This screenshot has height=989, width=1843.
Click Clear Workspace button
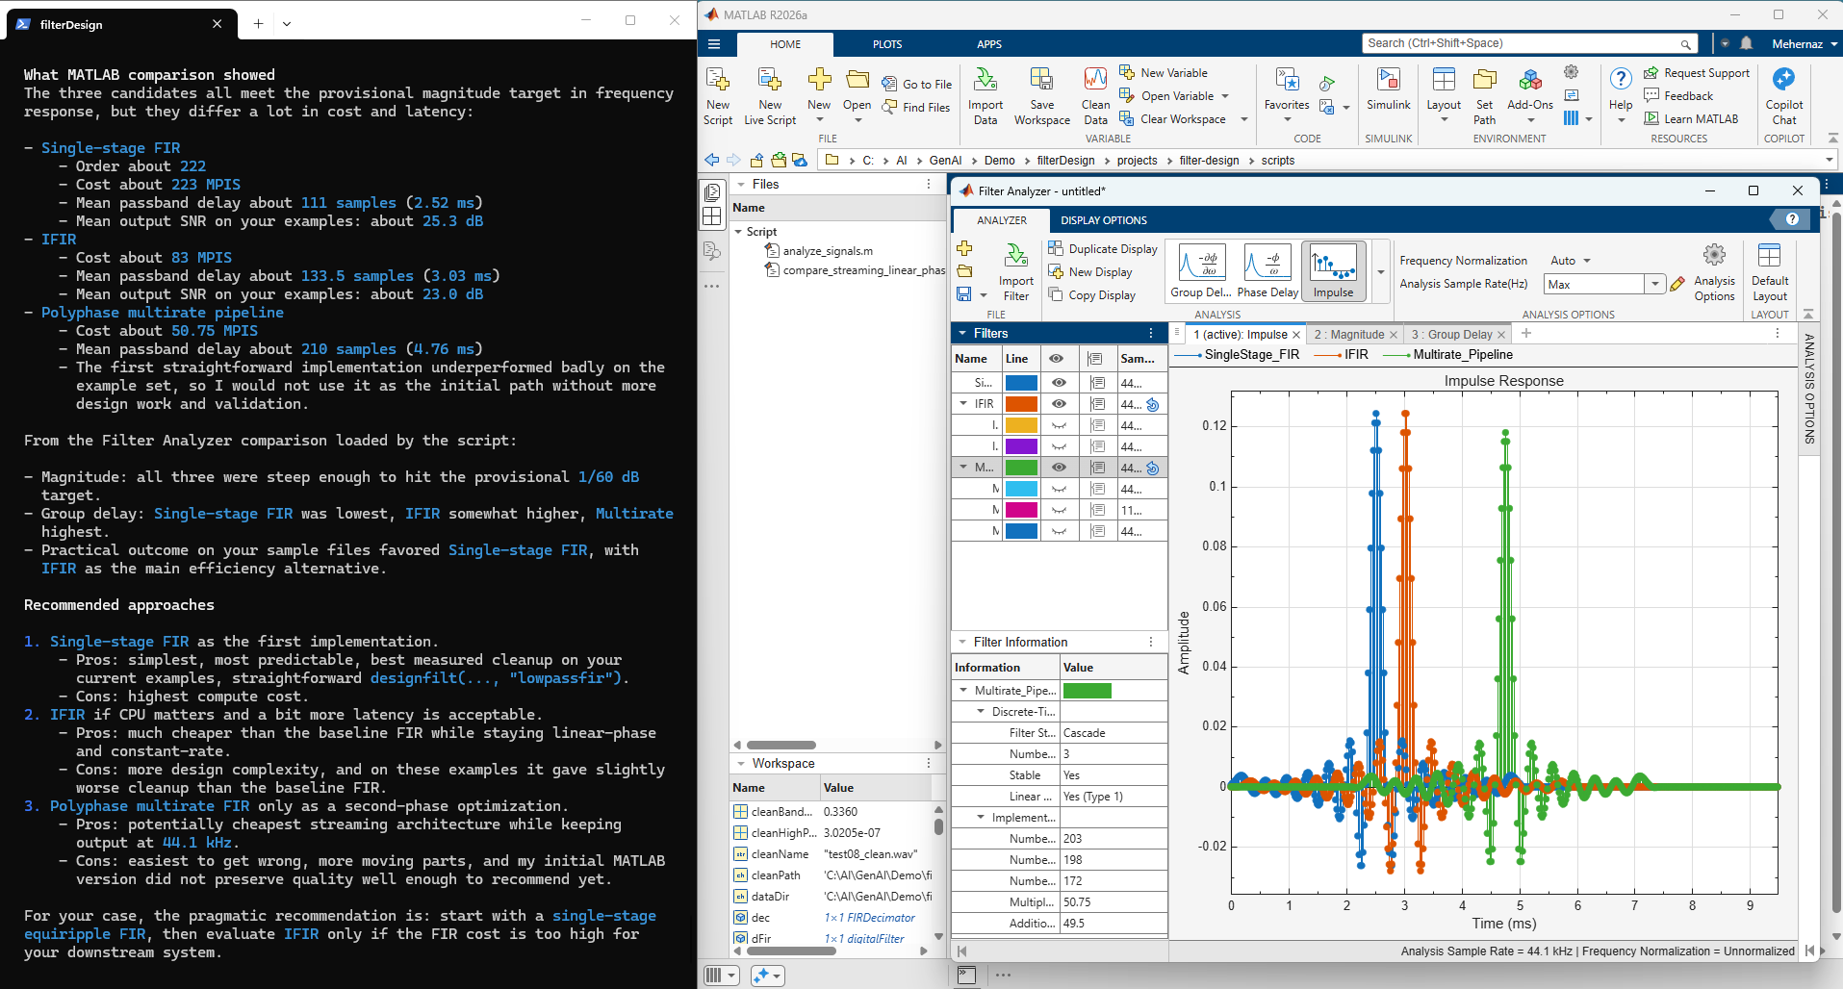[x=1173, y=119]
